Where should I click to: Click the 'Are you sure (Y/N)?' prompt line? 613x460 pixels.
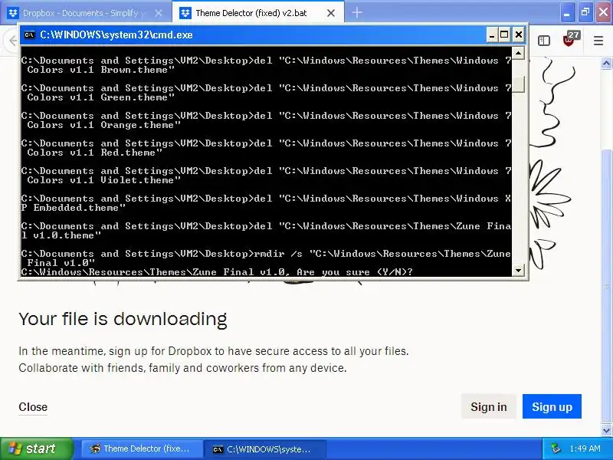coord(217,272)
